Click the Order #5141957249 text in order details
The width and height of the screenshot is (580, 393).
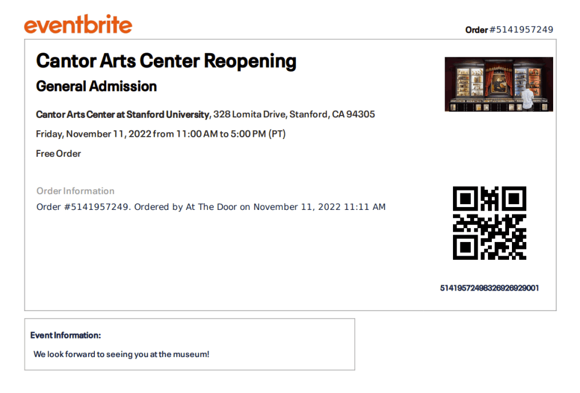[x=83, y=207]
